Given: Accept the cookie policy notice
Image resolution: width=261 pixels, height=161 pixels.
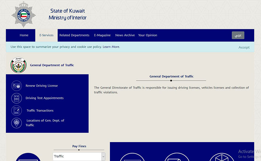Looking at the screenshot, I should (x=244, y=47).
